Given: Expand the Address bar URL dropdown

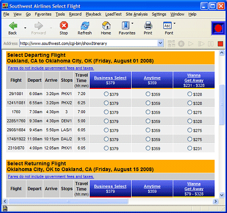Looking at the screenshot, I should click(160, 43).
